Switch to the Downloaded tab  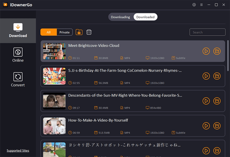pos(145,17)
